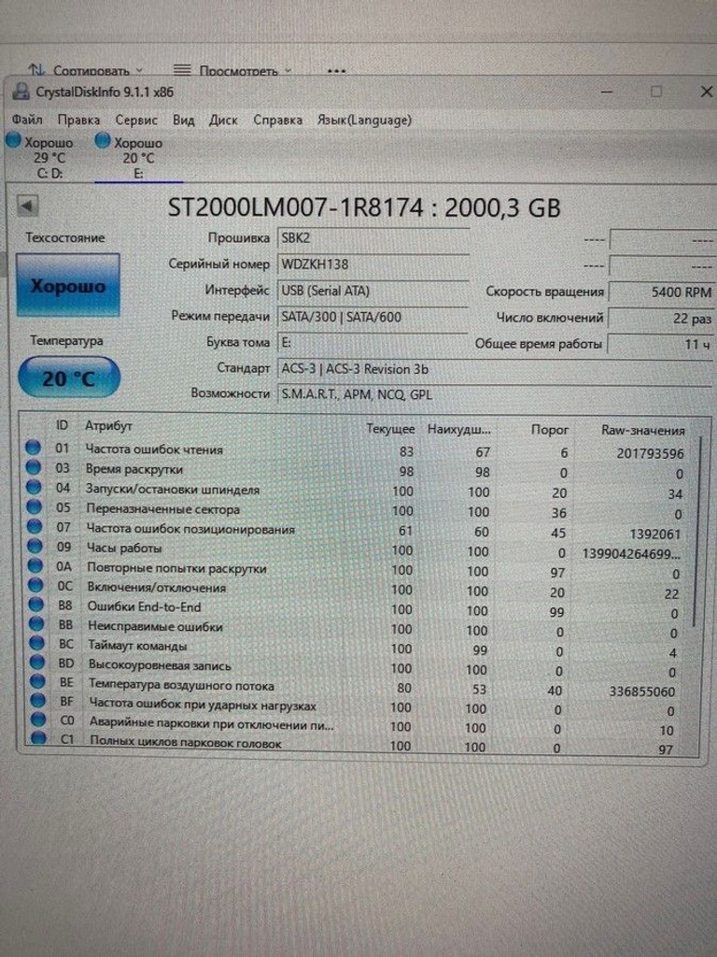Image resolution: width=717 pixels, height=957 pixels.
Task: Select the Ошибки End-to-End row
Action: [356, 609]
